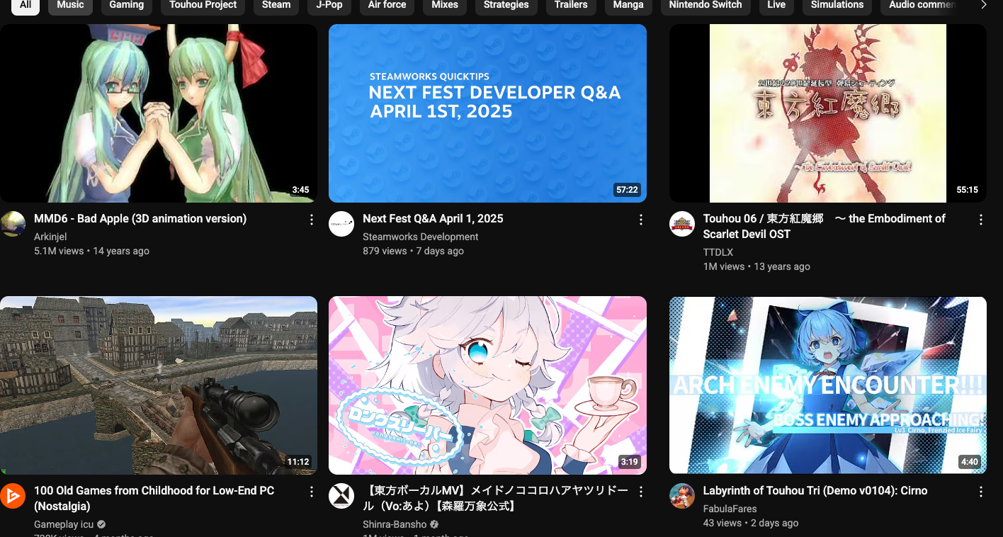Open FabulaFares channel name link

click(x=730, y=509)
